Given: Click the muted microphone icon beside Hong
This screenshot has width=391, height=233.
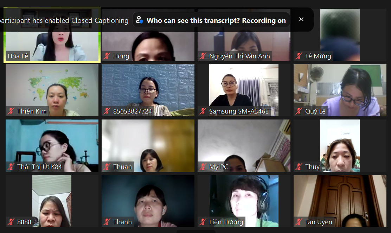Looking at the screenshot, I should tap(107, 56).
